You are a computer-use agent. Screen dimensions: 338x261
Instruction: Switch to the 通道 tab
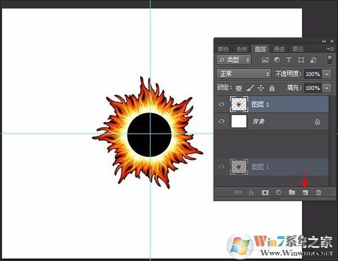pyautogui.click(x=278, y=49)
